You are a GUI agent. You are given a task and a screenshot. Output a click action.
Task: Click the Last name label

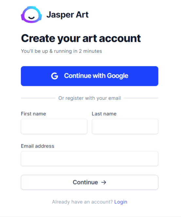(104, 114)
